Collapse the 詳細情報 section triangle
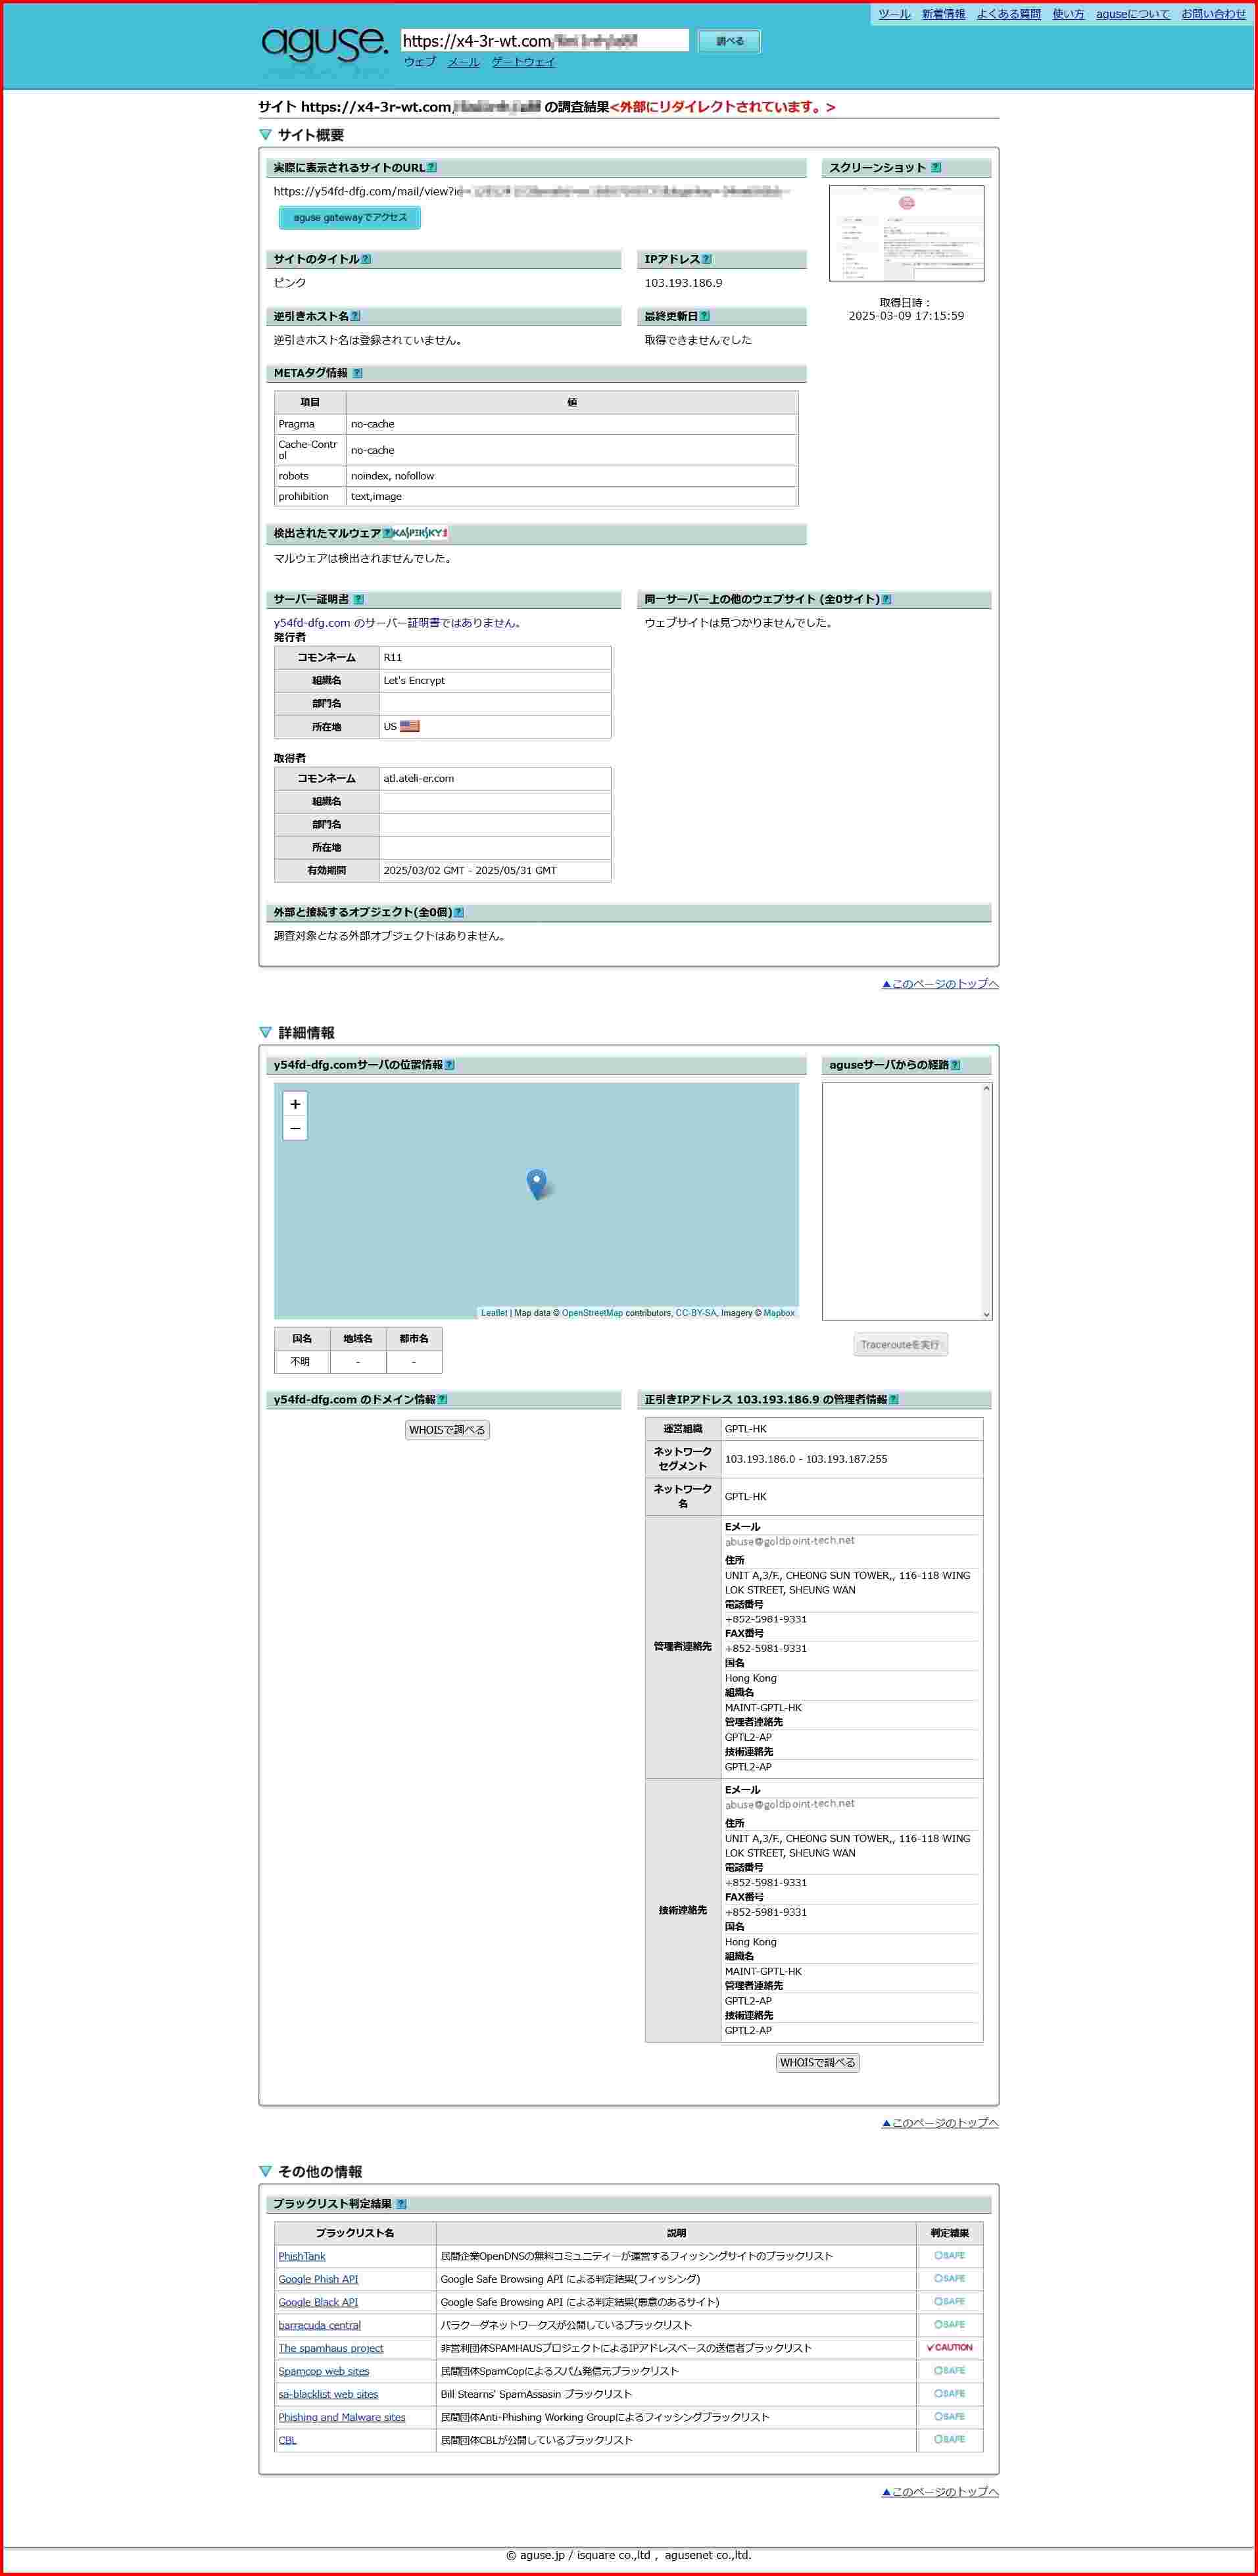 pos(265,1032)
